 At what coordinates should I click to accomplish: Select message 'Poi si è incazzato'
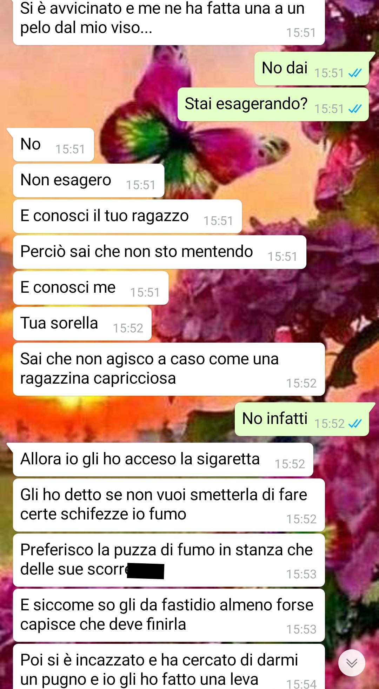[169, 667]
